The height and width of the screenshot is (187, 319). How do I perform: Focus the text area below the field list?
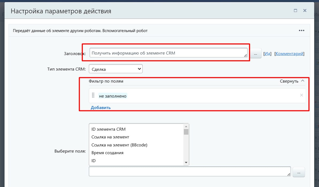point(189,171)
